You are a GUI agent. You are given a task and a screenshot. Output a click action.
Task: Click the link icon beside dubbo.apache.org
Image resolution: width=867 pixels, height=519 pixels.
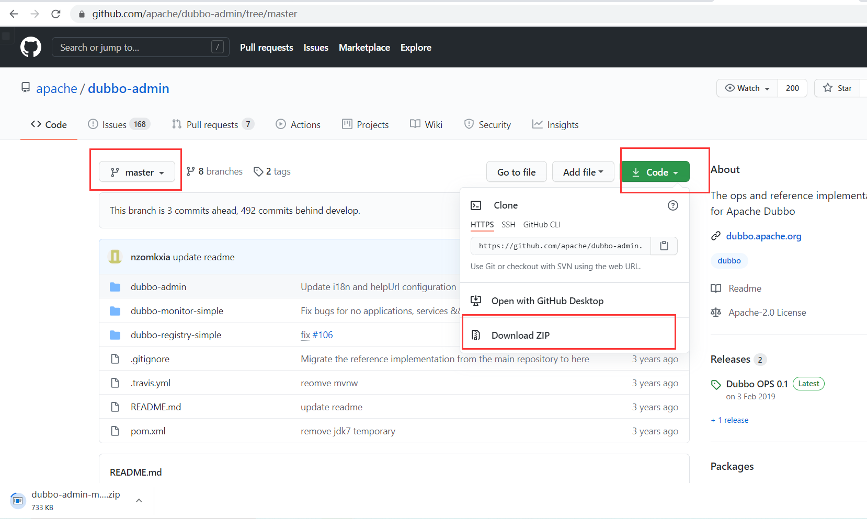[716, 236]
